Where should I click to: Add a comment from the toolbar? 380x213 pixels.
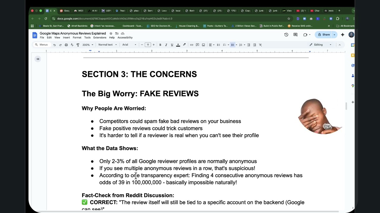[197, 45]
